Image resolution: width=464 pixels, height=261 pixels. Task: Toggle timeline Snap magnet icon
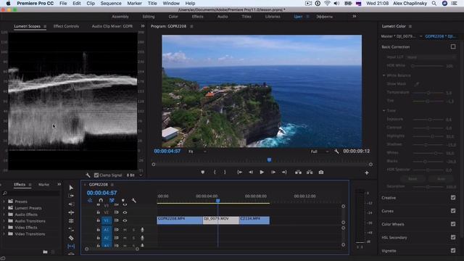[101, 200]
